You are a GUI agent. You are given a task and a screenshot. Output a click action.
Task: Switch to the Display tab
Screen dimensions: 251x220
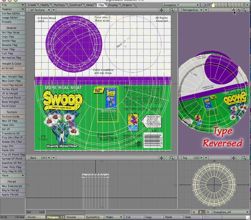(x=113, y=5)
